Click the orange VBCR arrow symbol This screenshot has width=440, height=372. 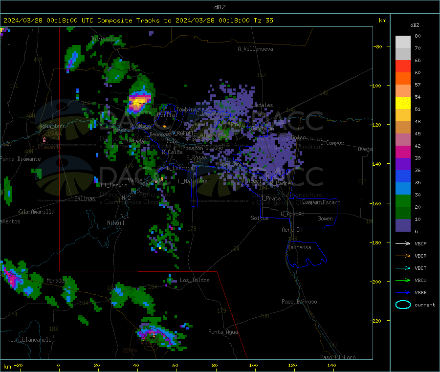403,256
